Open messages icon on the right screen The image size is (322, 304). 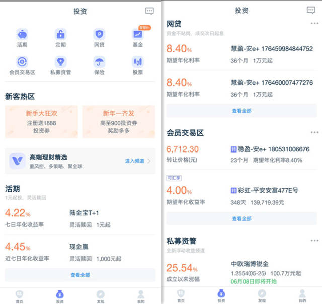tap(311, 10)
